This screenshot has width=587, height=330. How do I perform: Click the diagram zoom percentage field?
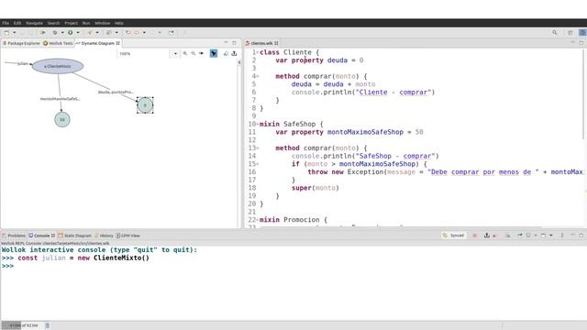pos(143,54)
